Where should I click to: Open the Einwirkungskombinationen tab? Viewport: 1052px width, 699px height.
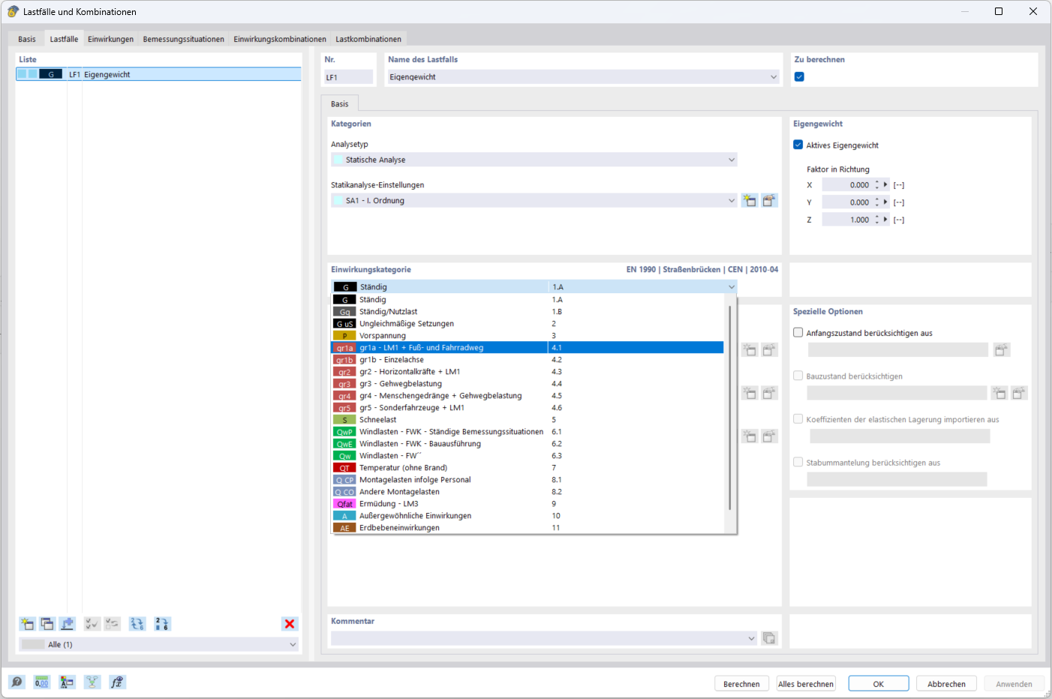pos(280,39)
